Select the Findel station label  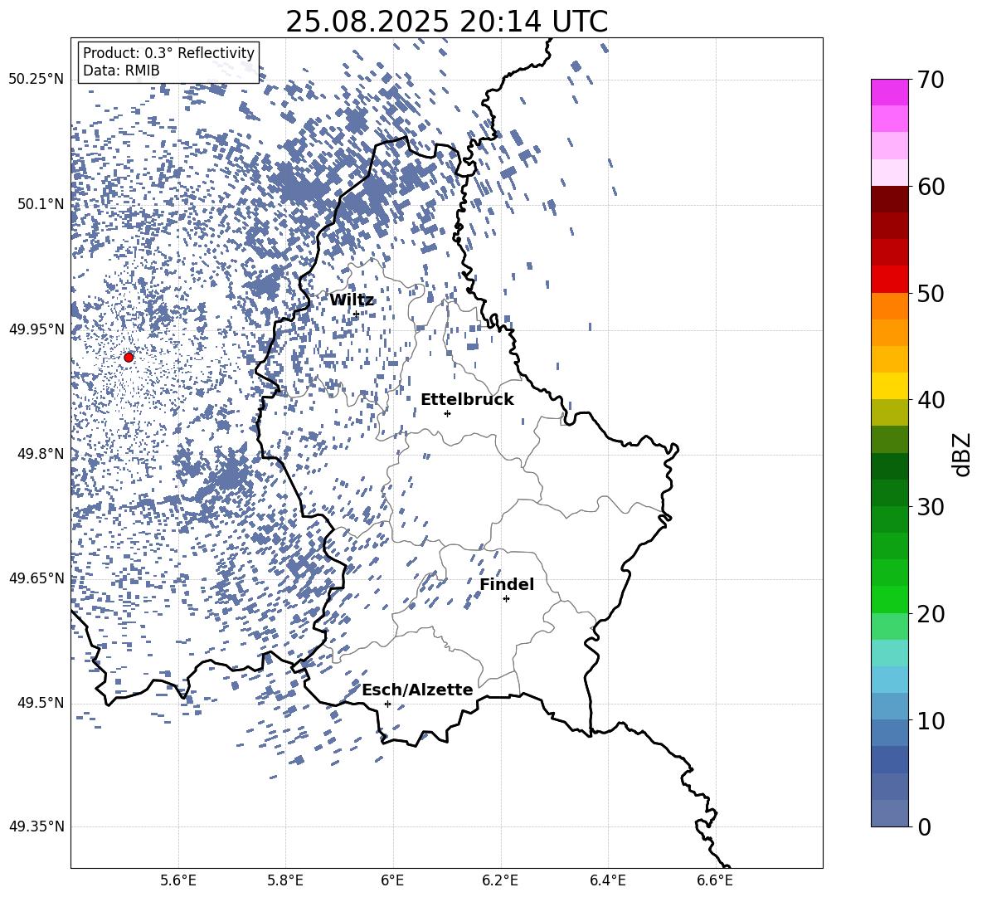pos(507,584)
